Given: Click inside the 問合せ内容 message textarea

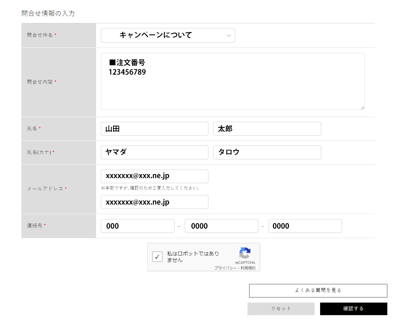Looking at the screenshot, I should [x=233, y=81].
